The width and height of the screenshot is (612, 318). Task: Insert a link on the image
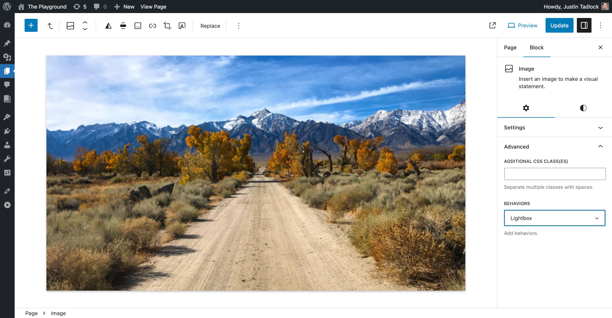point(152,25)
